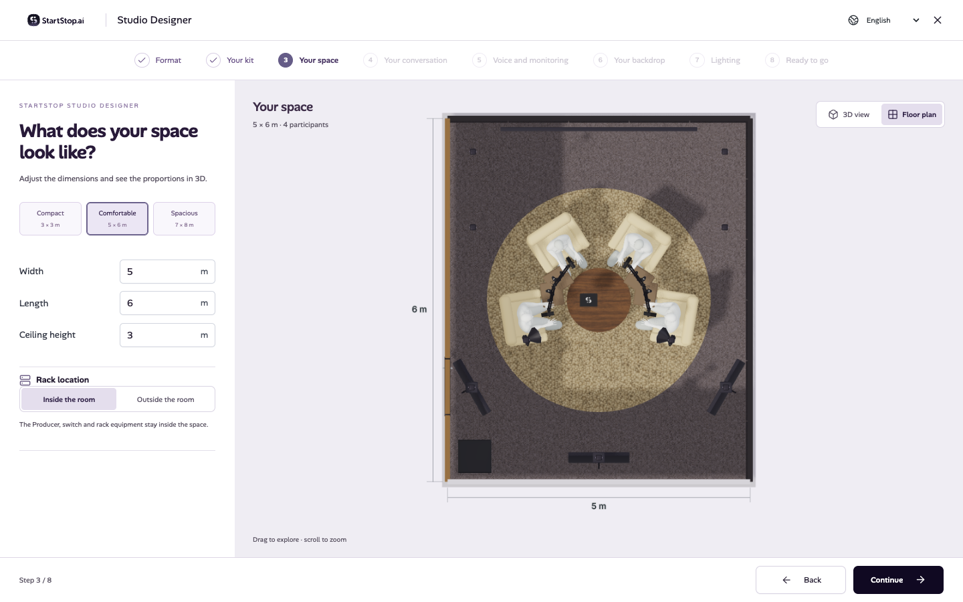
Task: Click the Continue right arrow icon
Action: [921, 580]
